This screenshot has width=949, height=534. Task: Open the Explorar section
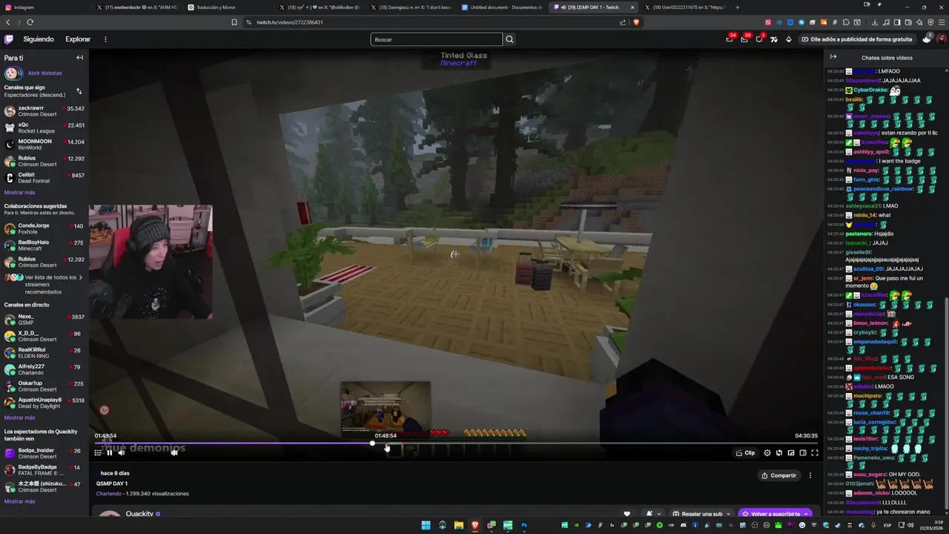click(78, 39)
